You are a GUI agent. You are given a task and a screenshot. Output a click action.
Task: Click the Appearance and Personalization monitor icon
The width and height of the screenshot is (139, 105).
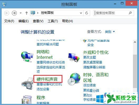coord(74,57)
